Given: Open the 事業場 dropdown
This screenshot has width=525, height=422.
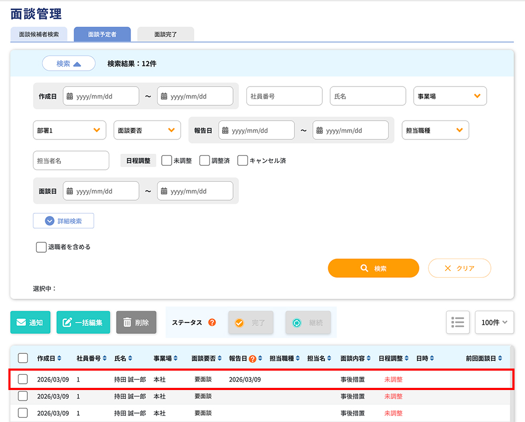Looking at the screenshot, I should coord(450,96).
